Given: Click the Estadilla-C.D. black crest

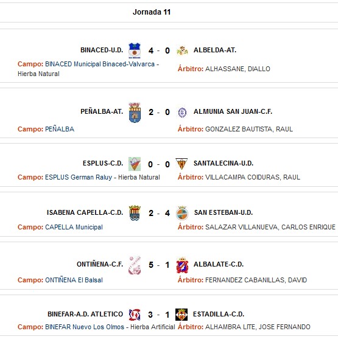Looking at the screenshot, I should click(x=181, y=315).
